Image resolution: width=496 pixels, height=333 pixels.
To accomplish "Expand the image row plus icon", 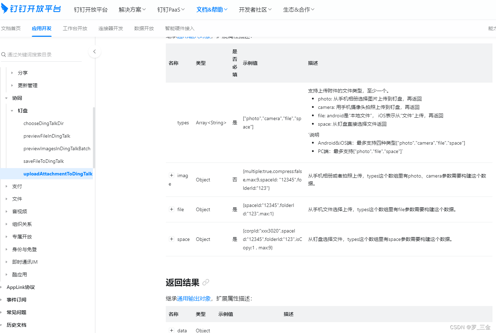I will click(171, 175).
